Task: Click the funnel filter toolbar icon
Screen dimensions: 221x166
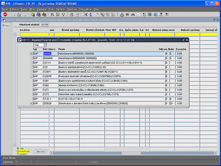Action: point(63,14)
